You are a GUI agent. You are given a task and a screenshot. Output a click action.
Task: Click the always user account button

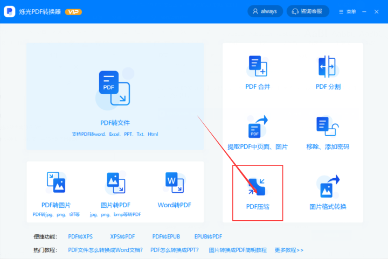[265, 11]
